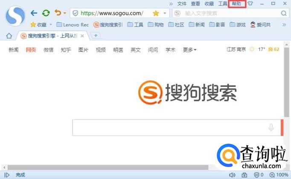The width and height of the screenshot is (291, 179).
Task: Open the 新闻 bookmark folder
Action: tap(197, 25)
